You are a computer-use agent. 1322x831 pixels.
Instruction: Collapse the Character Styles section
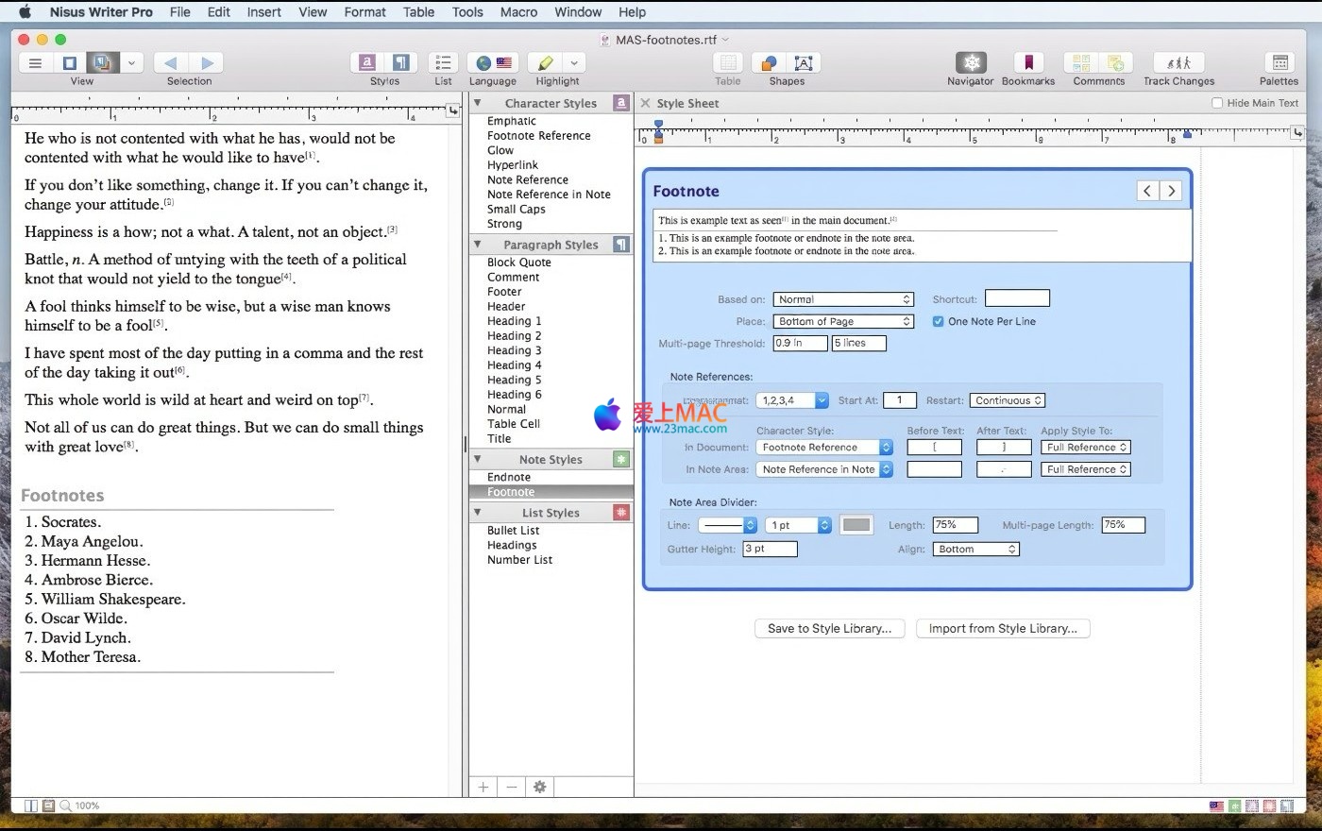(x=478, y=103)
